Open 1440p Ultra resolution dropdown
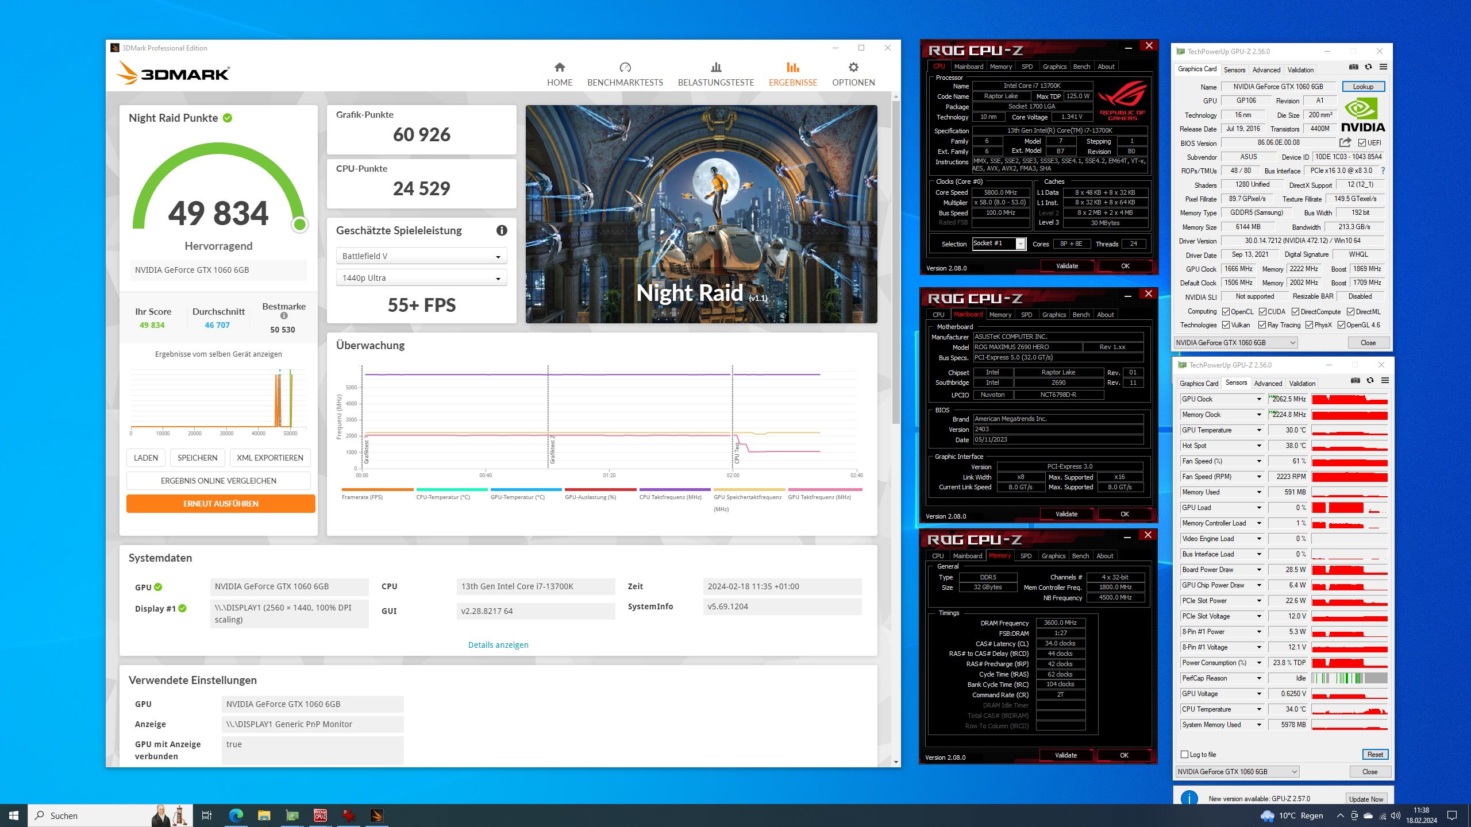Viewport: 1471px width, 827px height. coord(421,278)
